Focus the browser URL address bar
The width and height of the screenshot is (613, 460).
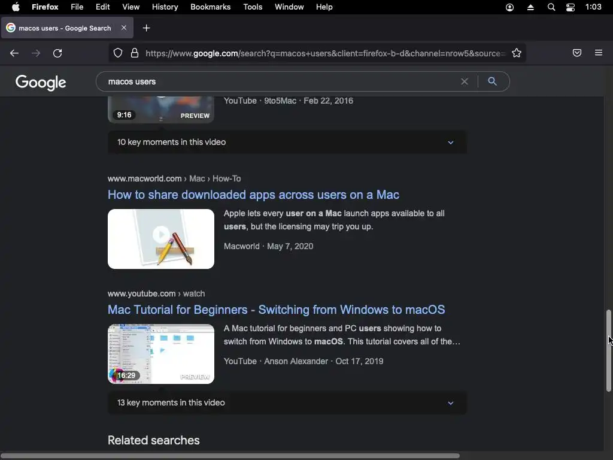(x=325, y=53)
